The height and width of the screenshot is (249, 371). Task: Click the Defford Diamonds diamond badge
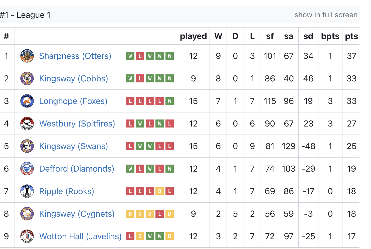[27, 169]
